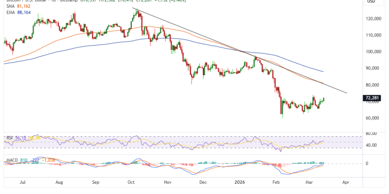Click the RSI 40.00 scale label
Viewport: 389px width, 194px height.
(371, 145)
